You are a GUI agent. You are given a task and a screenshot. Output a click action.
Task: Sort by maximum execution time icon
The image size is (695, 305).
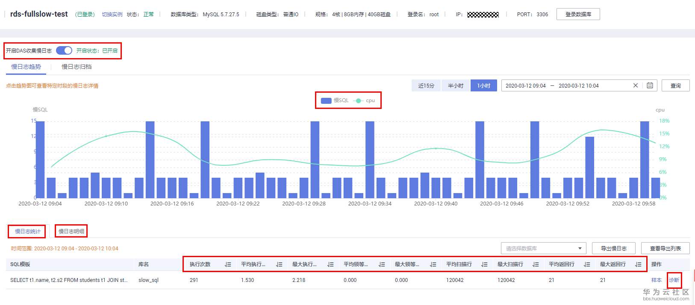[x=330, y=264]
